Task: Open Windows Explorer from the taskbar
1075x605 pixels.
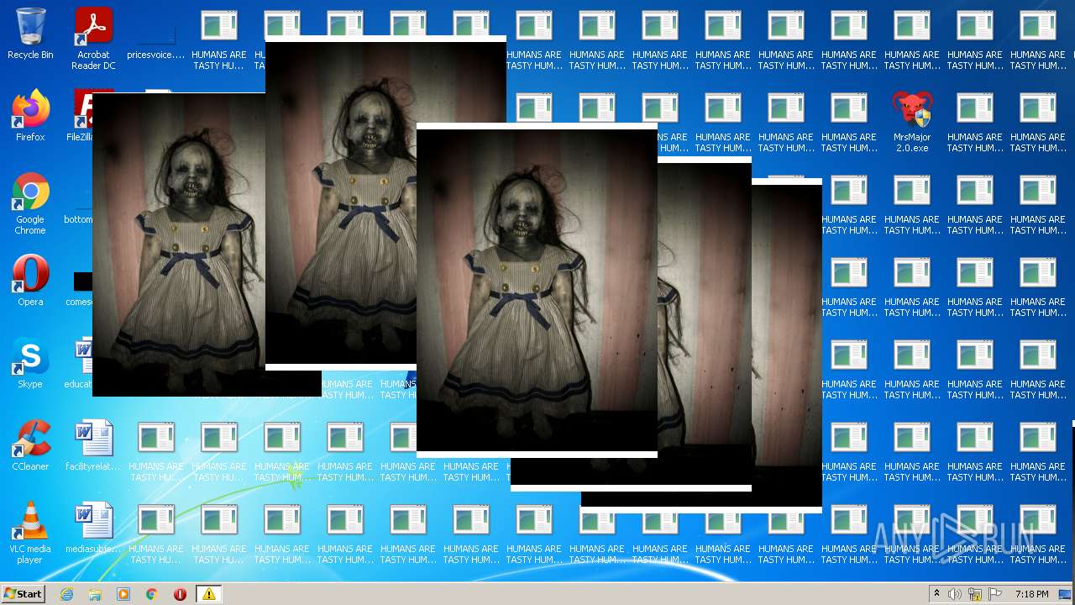Action: tap(95, 594)
